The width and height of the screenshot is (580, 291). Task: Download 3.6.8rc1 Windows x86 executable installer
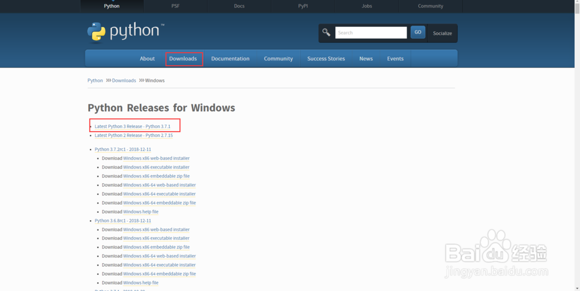(156, 238)
